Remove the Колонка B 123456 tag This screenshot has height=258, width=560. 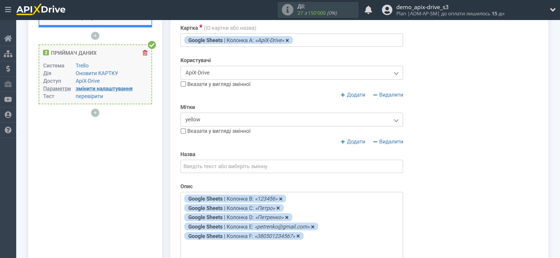[281, 199]
